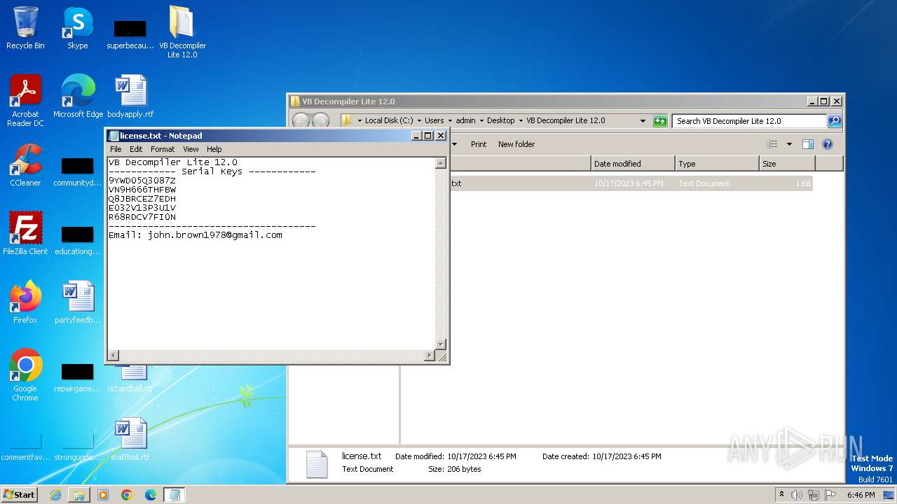Open the superbecau desktop item
Screen dimensions: 897x504
(130, 34)
